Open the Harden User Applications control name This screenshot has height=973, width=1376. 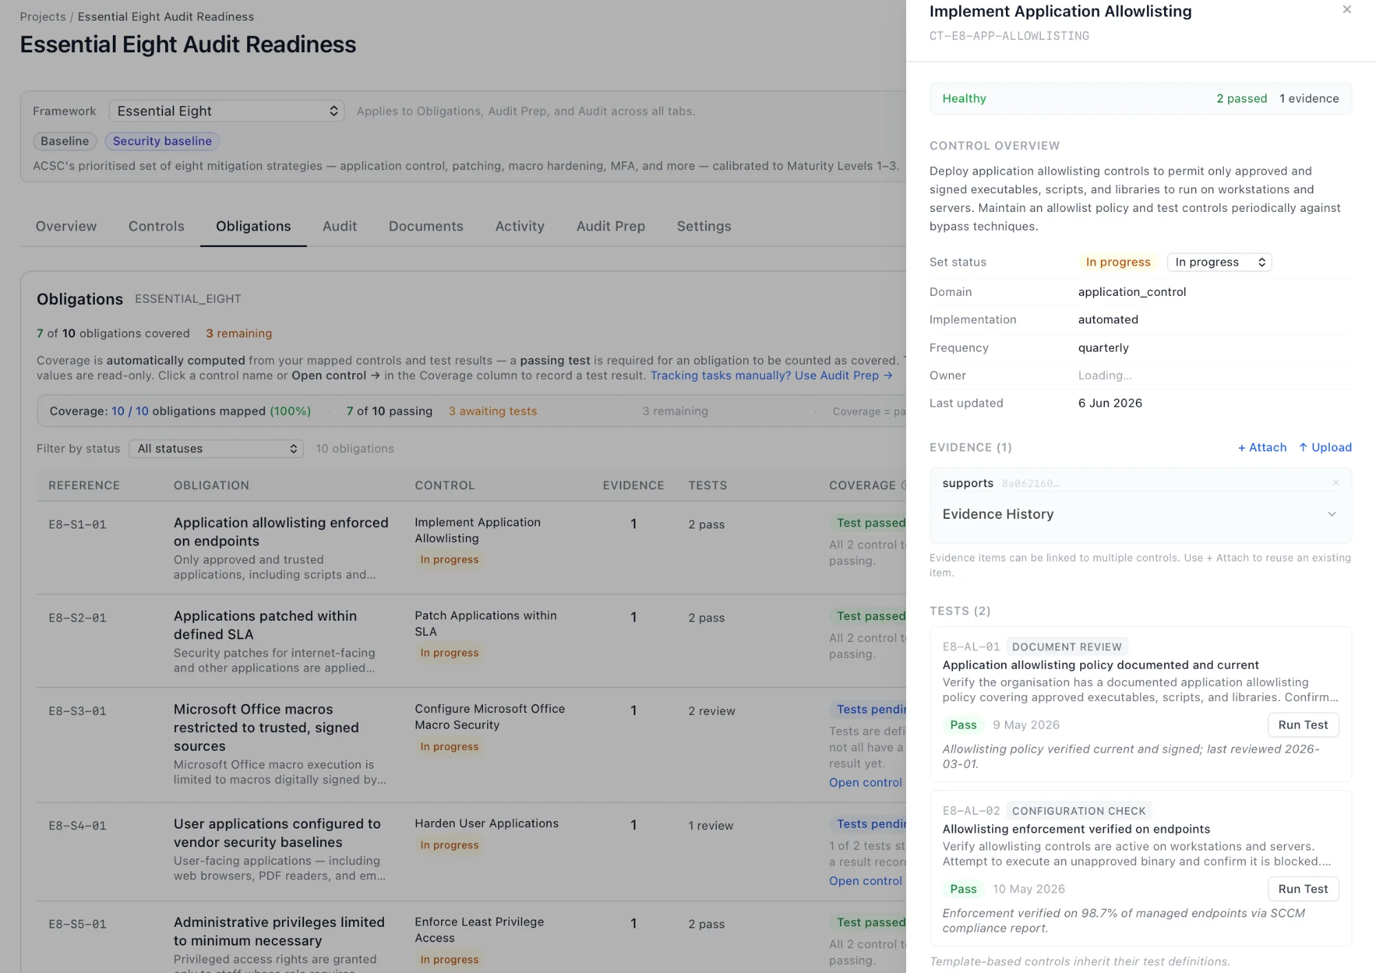(x=486, y=824)
